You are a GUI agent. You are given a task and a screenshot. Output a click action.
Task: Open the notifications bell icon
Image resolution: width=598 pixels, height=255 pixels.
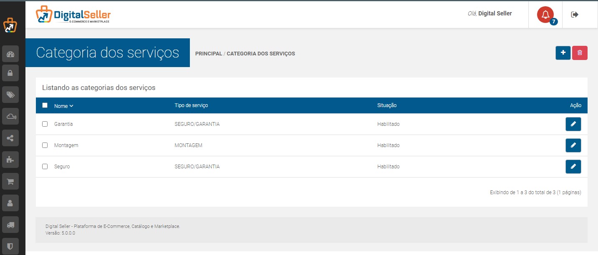coord(545,15)
